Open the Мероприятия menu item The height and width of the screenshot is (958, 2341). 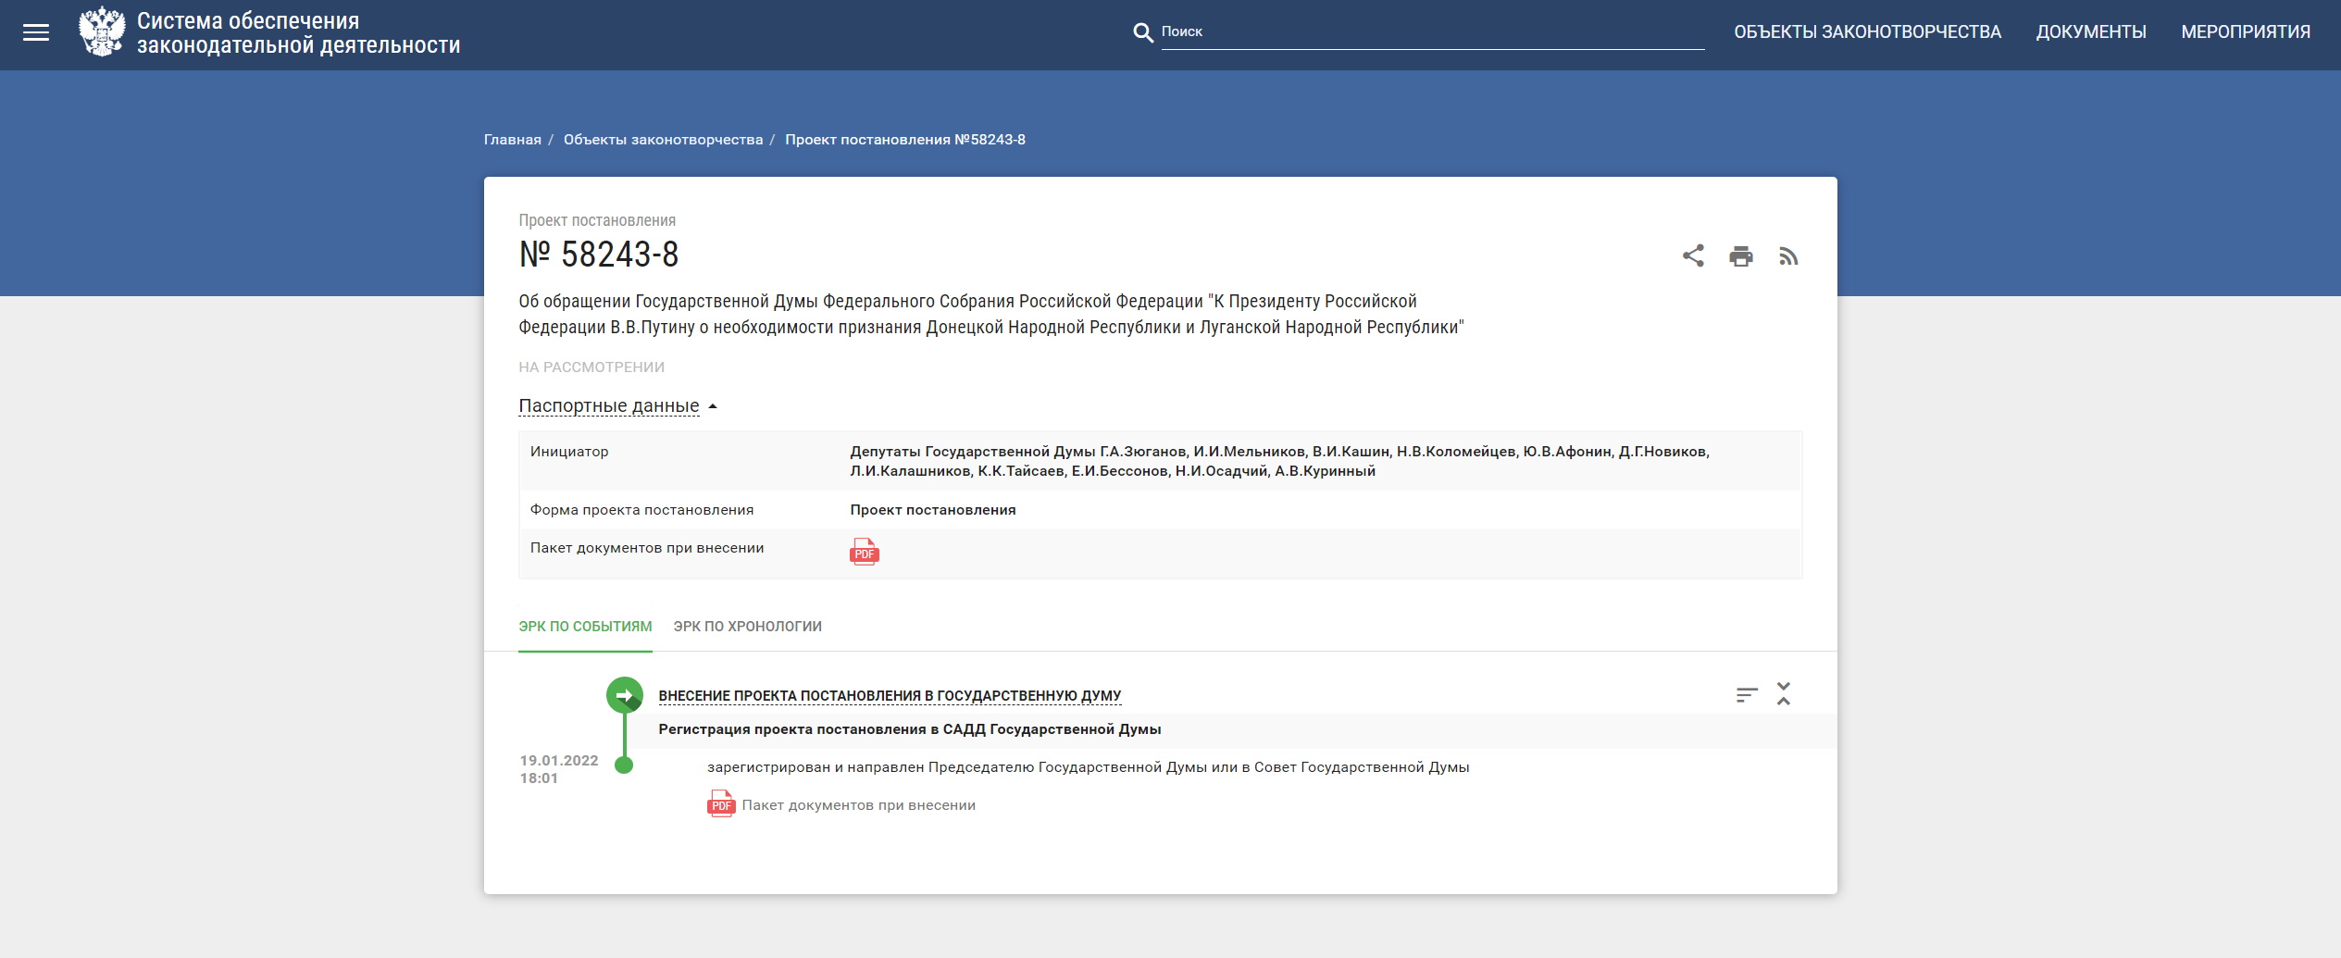[2245, 32]
